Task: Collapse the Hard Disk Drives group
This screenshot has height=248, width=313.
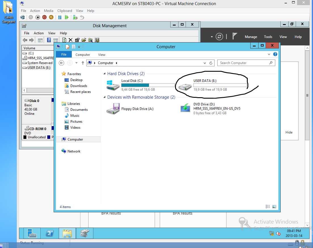Action: click(104, 74)
